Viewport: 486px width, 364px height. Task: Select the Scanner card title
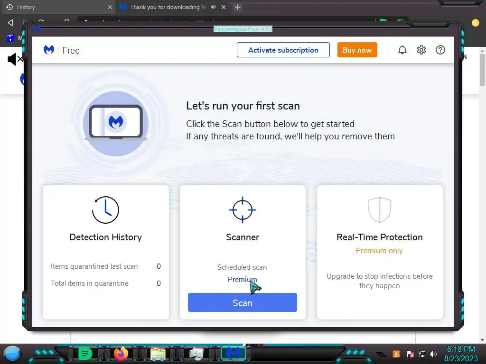coord(243,237)
